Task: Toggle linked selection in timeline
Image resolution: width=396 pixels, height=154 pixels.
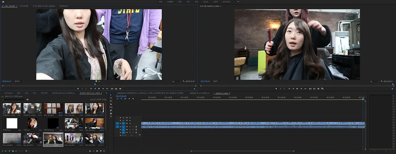Action: click(x=125, y=99)
